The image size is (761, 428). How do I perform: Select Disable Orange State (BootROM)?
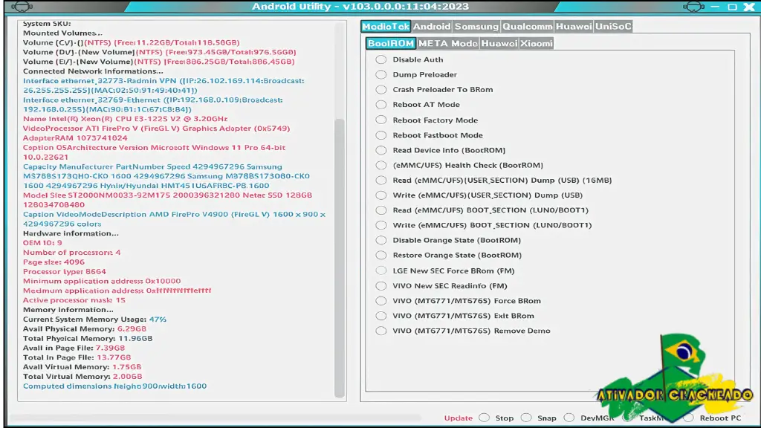pos(381,240)
